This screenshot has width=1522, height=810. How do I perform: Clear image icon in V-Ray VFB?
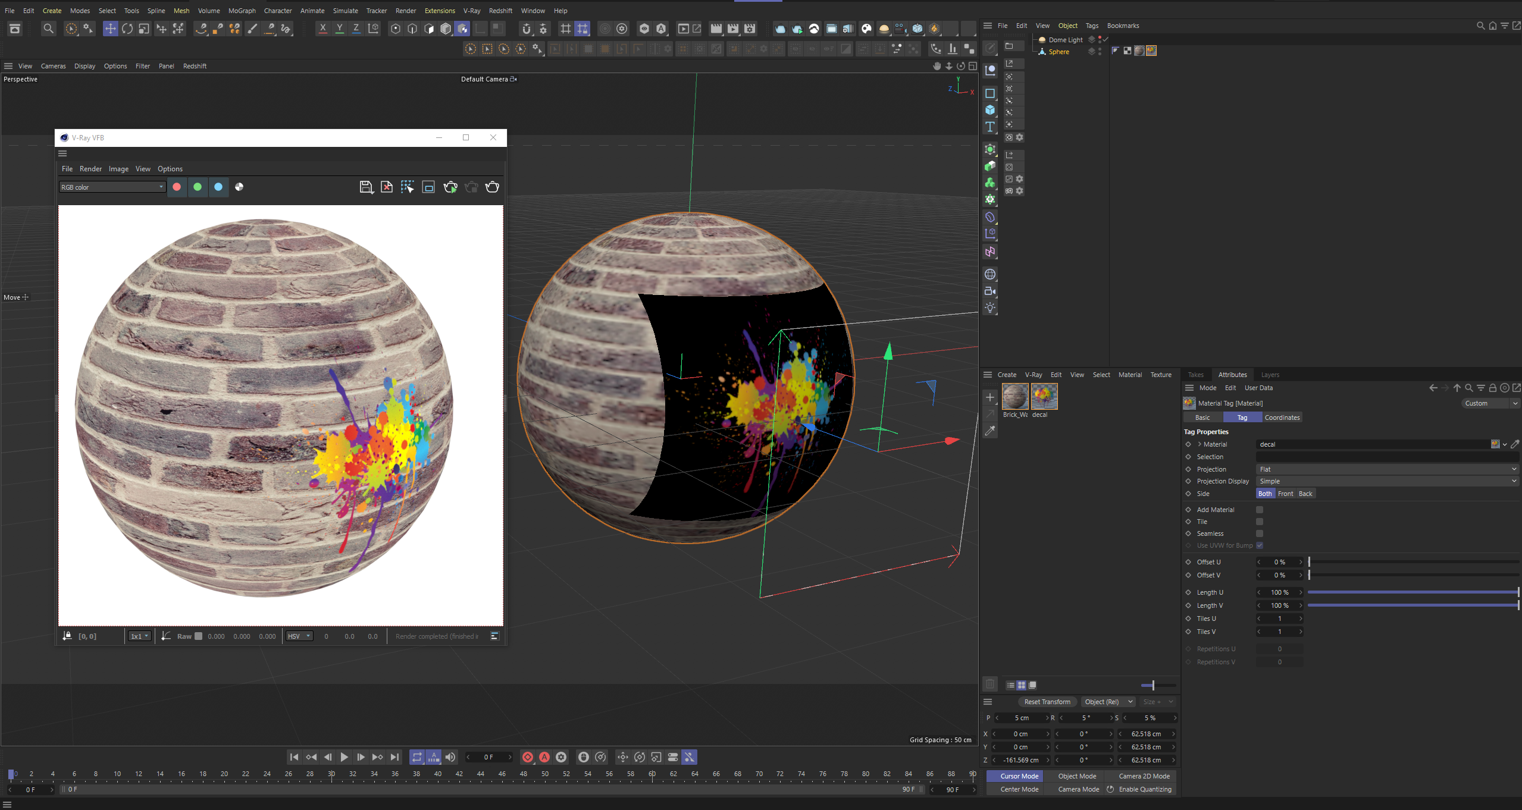click(x=387, y=187)
